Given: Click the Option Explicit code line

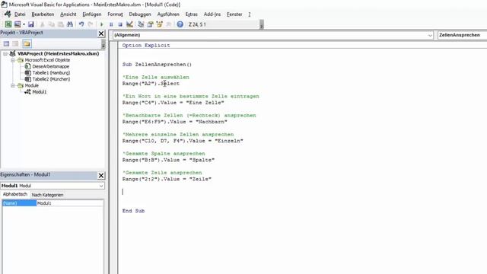Looking at the screenshot, I should (x=146, y=46).
